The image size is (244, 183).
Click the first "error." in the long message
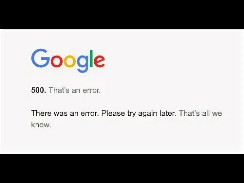tap(90, 113)
